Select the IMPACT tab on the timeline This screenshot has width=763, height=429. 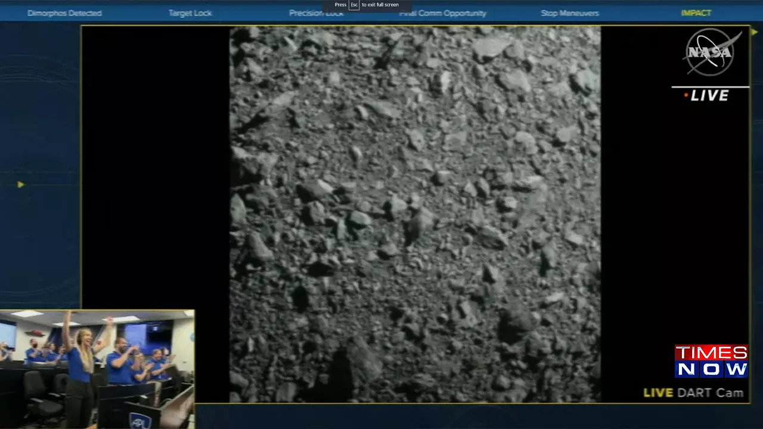(x=697, y=13)
